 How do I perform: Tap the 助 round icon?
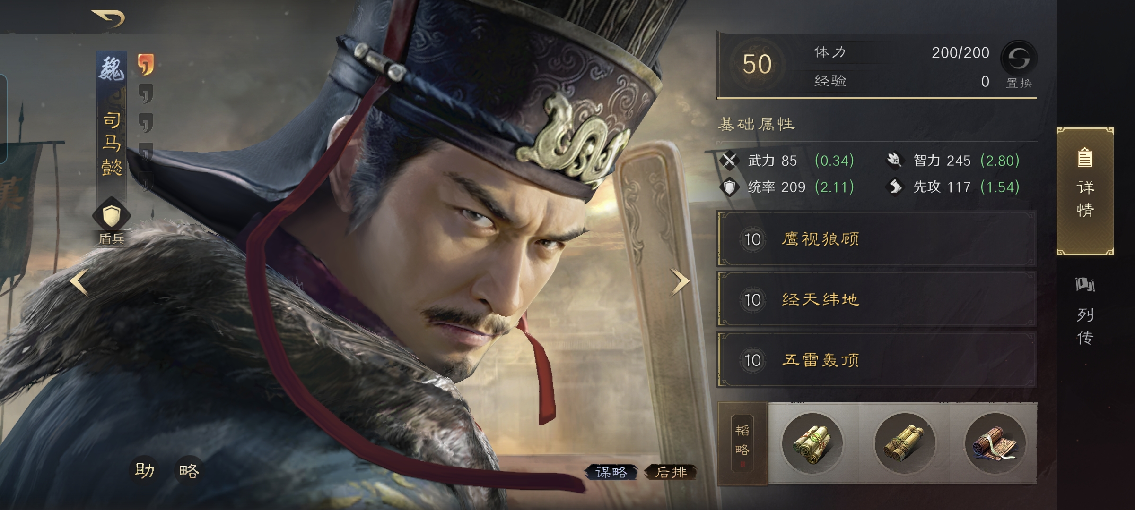144,470
